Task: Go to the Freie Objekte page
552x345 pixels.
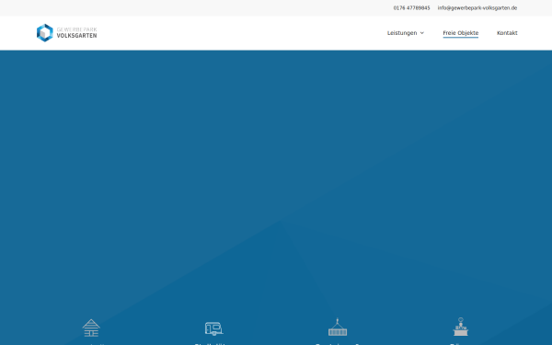Action: [461, 33]
